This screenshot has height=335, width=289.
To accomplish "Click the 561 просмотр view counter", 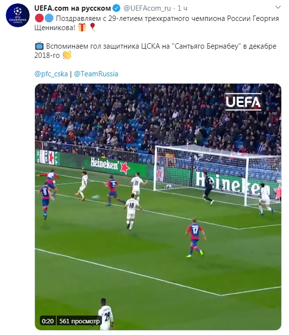I will pos(79,321).
